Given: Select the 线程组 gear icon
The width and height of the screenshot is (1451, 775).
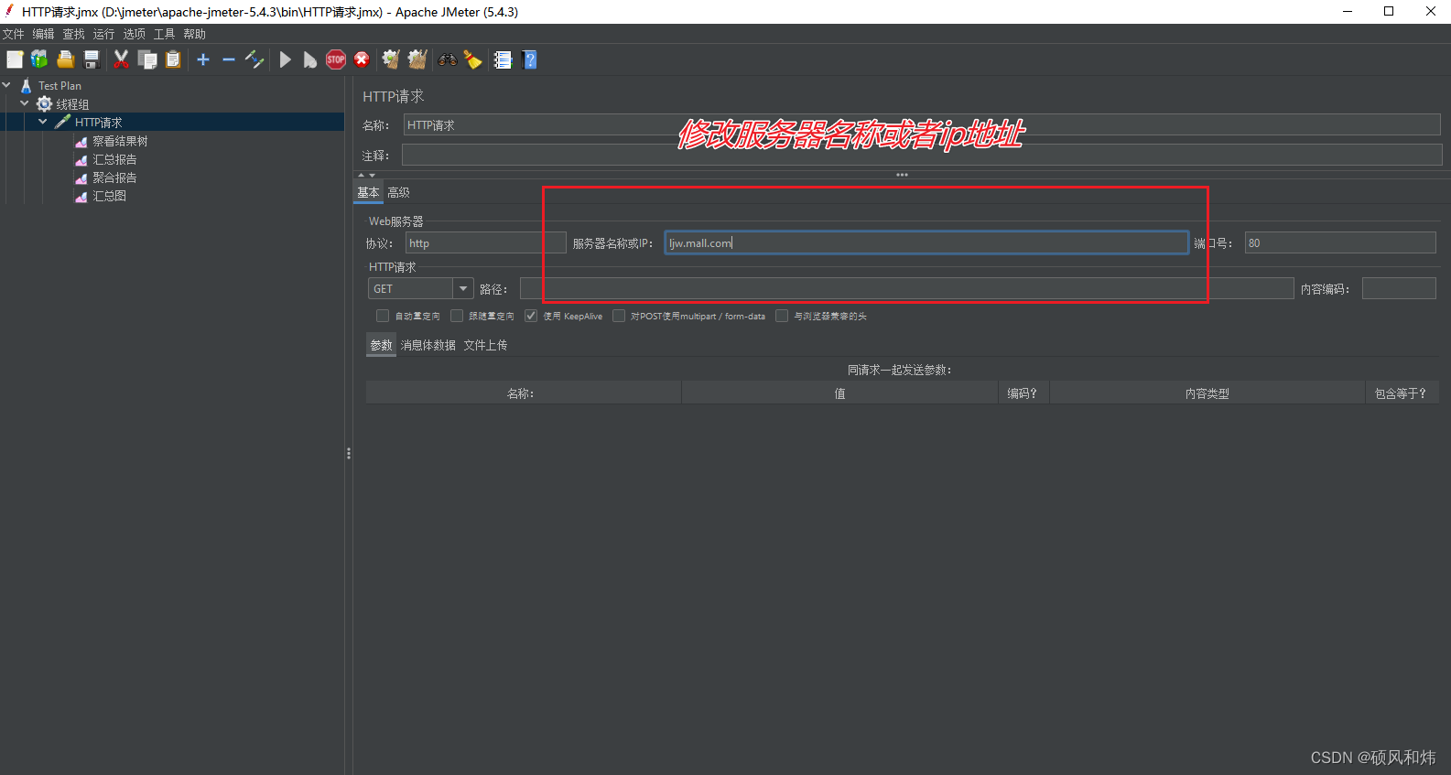Looking at the screenshot, I should (44, 103).
